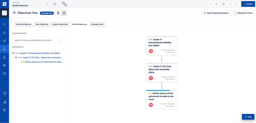The width and height of the screenshot is (256, 123).
Task: Open the reports chart icon in sidebar
Action: [5, 102]
